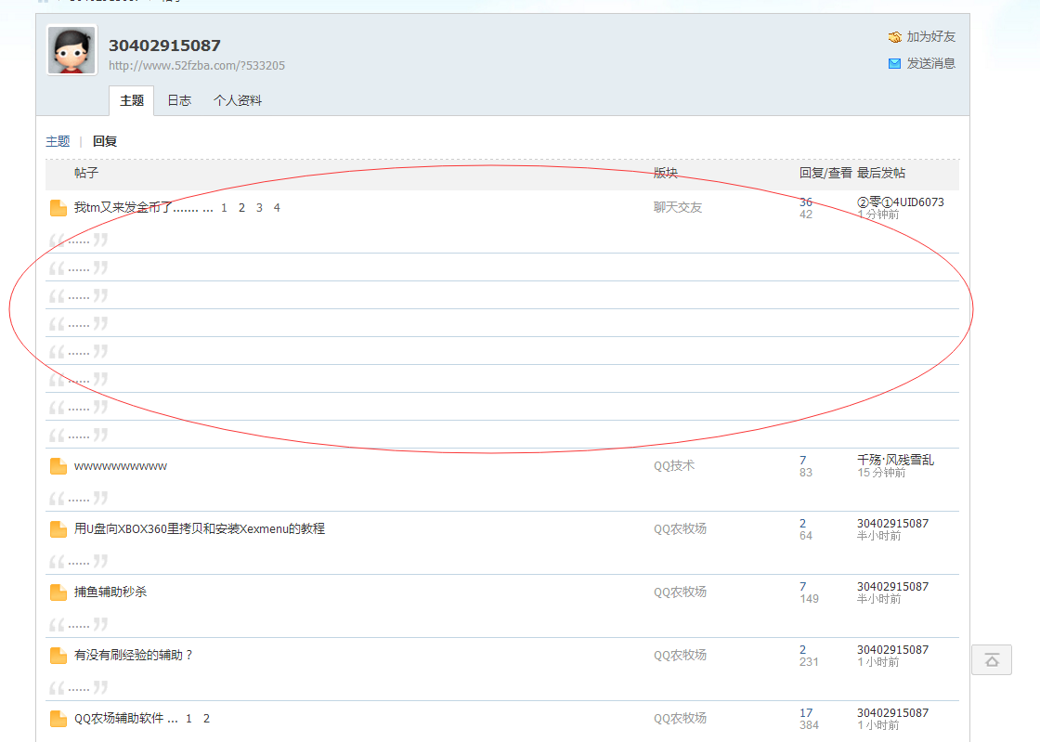Open thread QQ农场辅助软件

(119, 718)
